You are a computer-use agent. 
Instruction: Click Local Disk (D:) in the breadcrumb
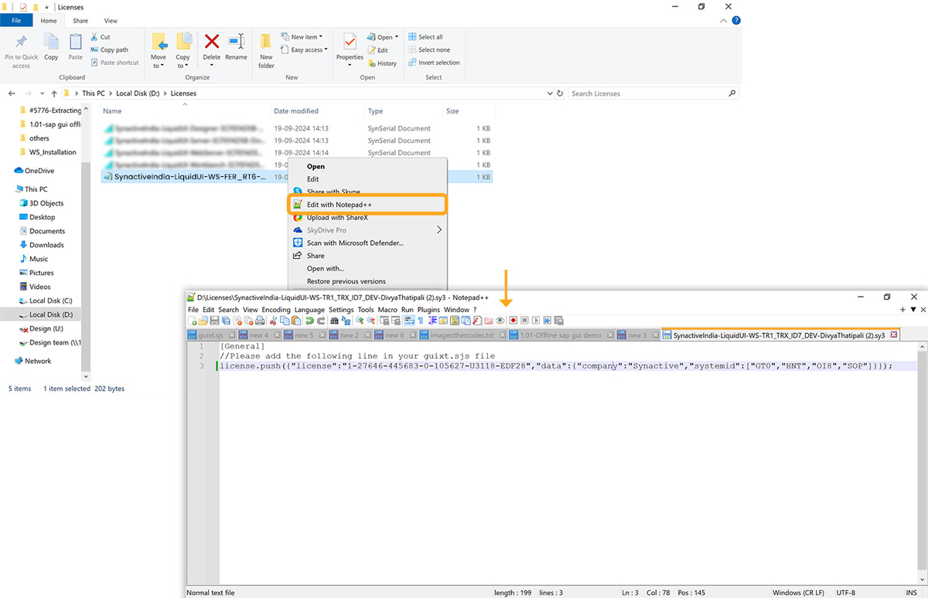(138, 93)
